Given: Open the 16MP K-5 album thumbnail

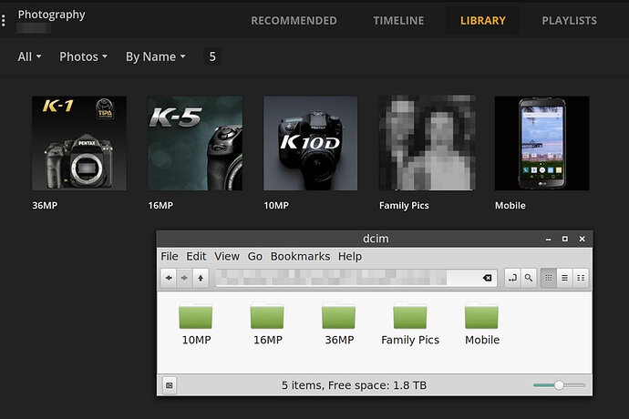Looking at the screenshot, I should click(x=195, y=143).
